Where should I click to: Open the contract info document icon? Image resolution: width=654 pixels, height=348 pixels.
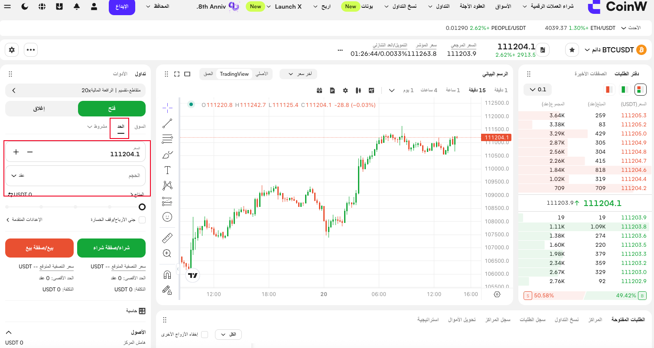[543, 50]
